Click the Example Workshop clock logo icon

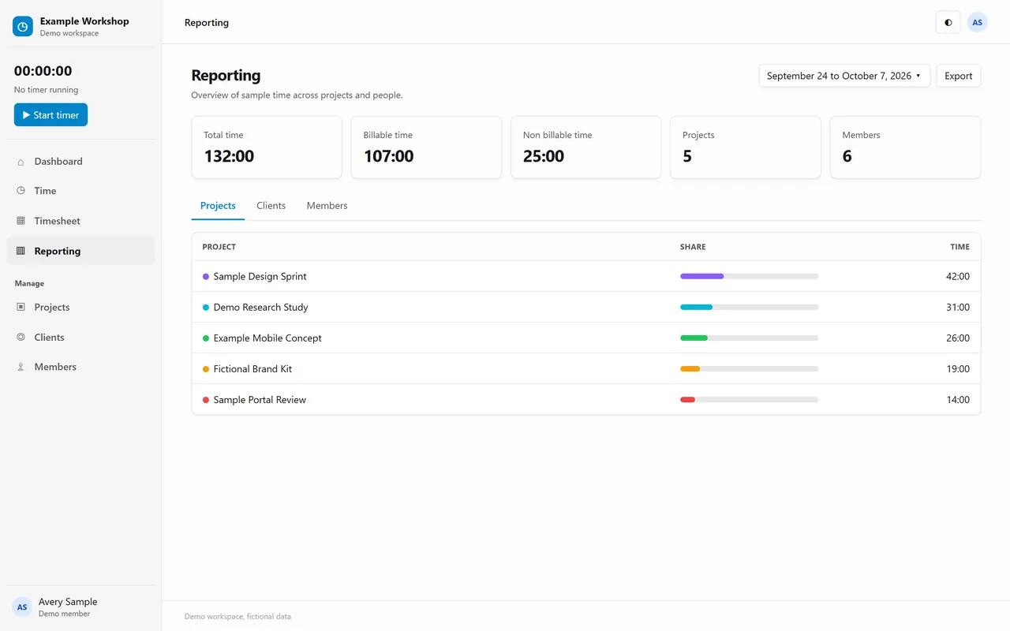[23, 27]
